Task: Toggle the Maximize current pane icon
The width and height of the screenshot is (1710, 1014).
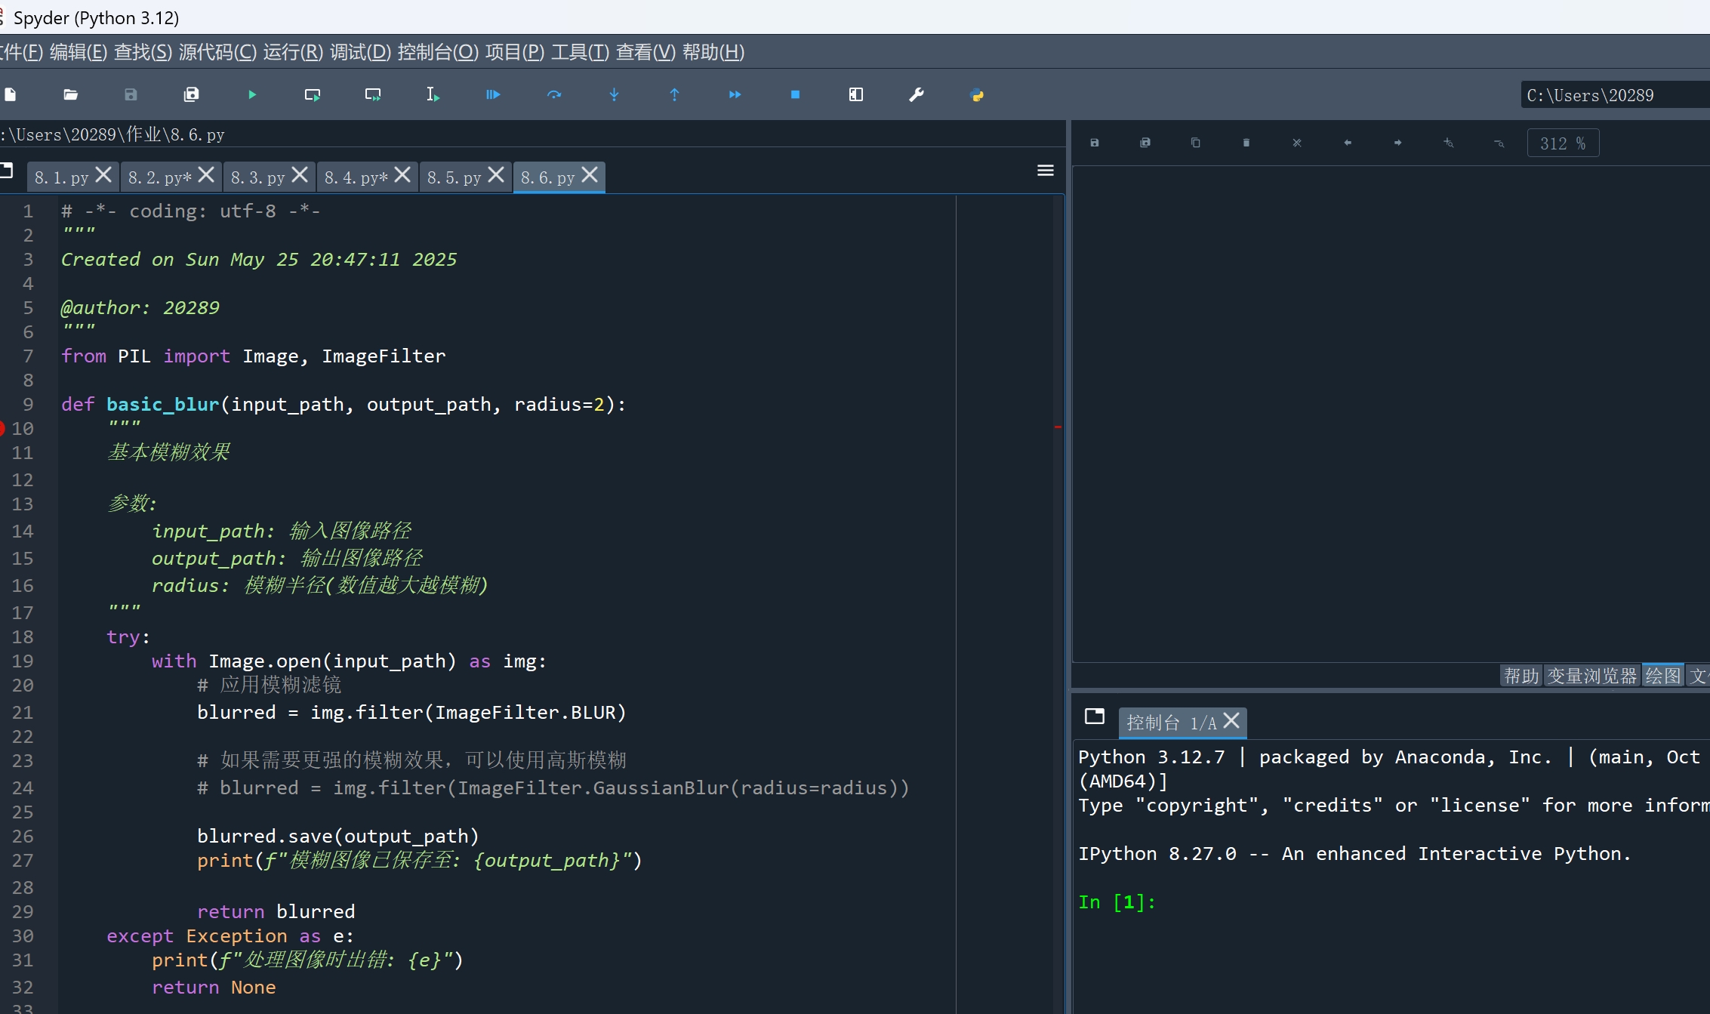Action: [855, 94]
